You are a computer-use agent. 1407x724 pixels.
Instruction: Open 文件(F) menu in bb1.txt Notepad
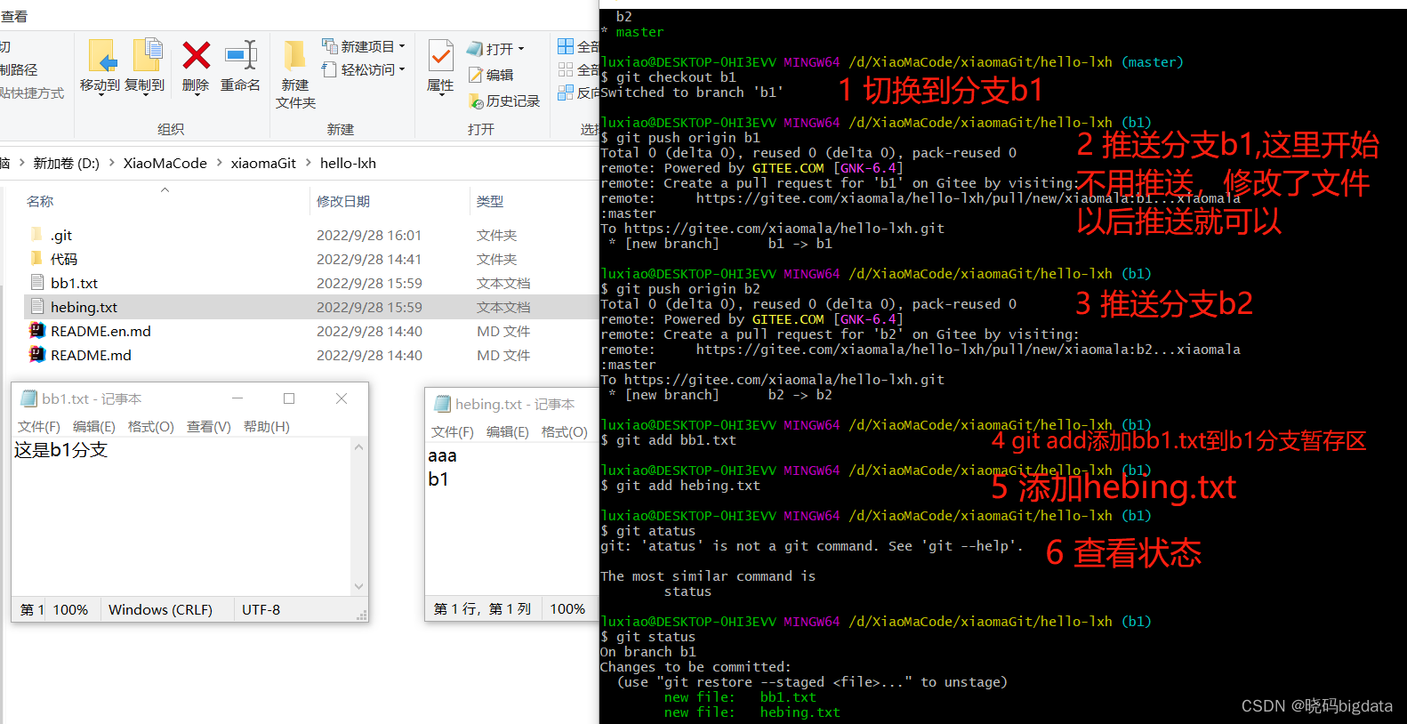39,427
